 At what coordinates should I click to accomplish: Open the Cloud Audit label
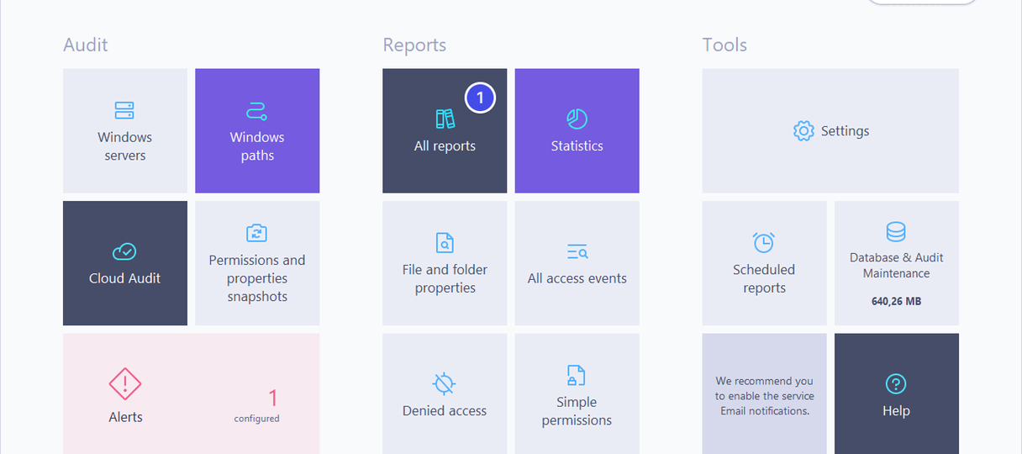coord(124,278)
